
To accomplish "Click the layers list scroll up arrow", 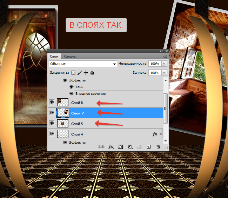I will point(166,80).
